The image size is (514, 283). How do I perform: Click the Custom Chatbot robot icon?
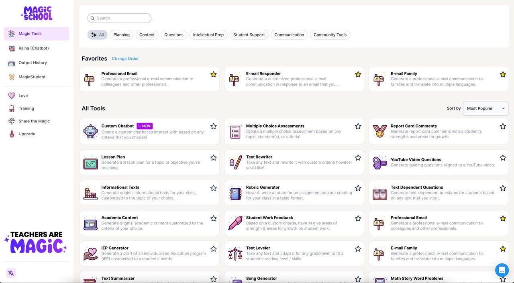tap(90, 132)
